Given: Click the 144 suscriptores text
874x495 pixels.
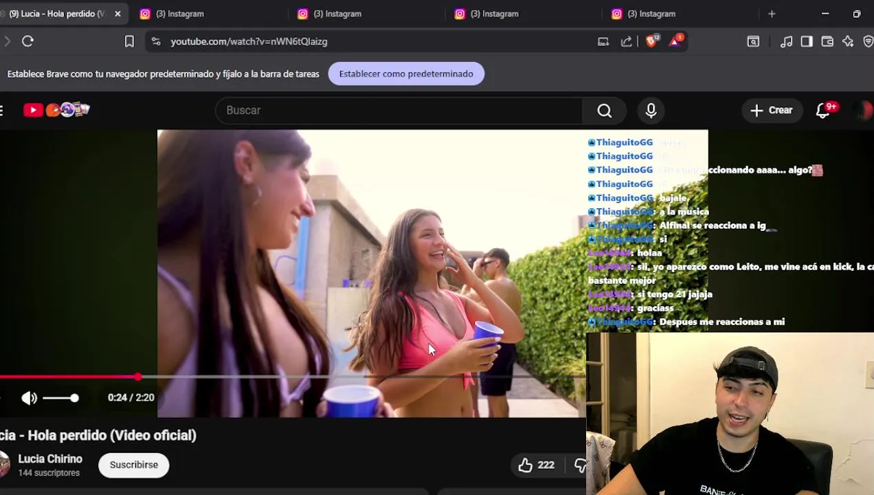Looking at the screenshot, I should click(x=49, y=473).
